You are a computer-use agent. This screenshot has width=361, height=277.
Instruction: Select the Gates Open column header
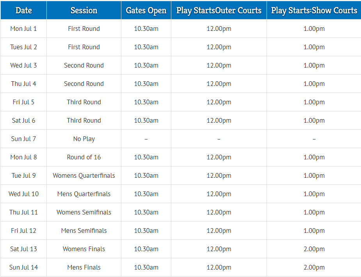[x=146, y=10]
